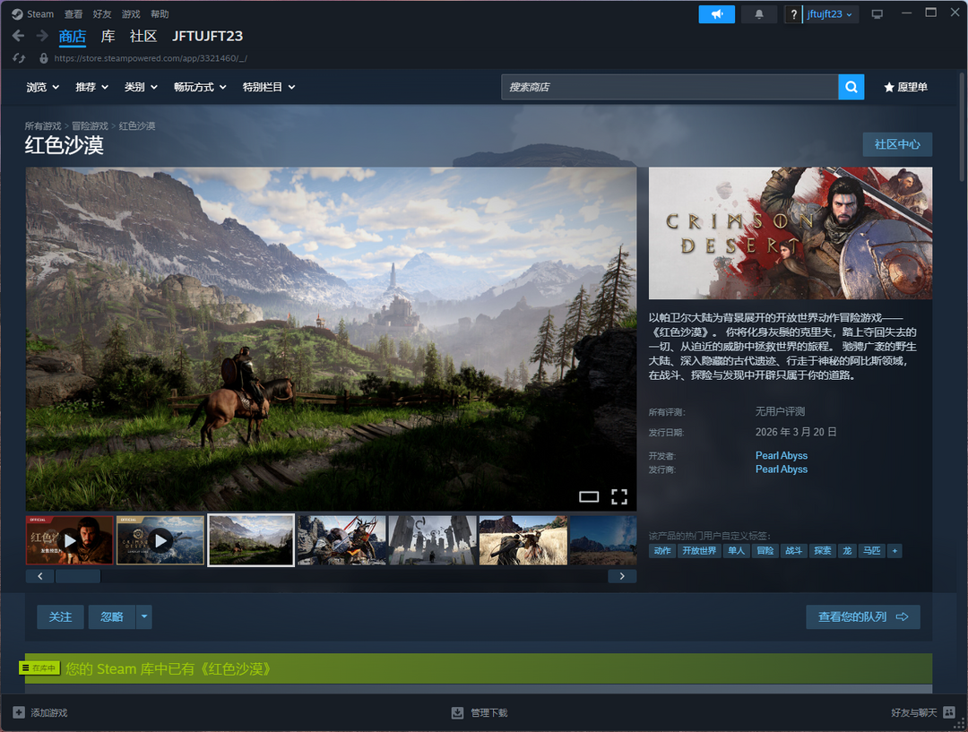The image size is (968, 732).
Task: Click the search magnifier button
Action: click(x=851, y=87)
